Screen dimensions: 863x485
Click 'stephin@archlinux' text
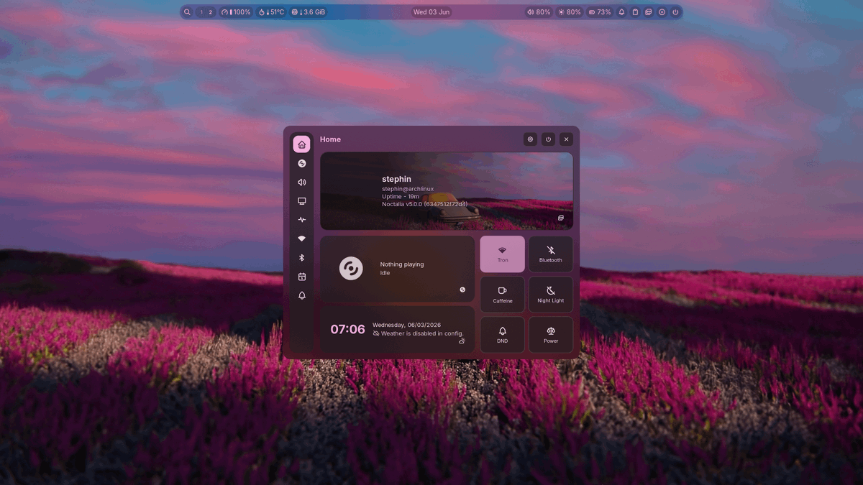tap(407, 188)
